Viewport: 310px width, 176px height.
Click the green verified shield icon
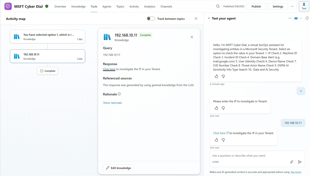(47, 6)
